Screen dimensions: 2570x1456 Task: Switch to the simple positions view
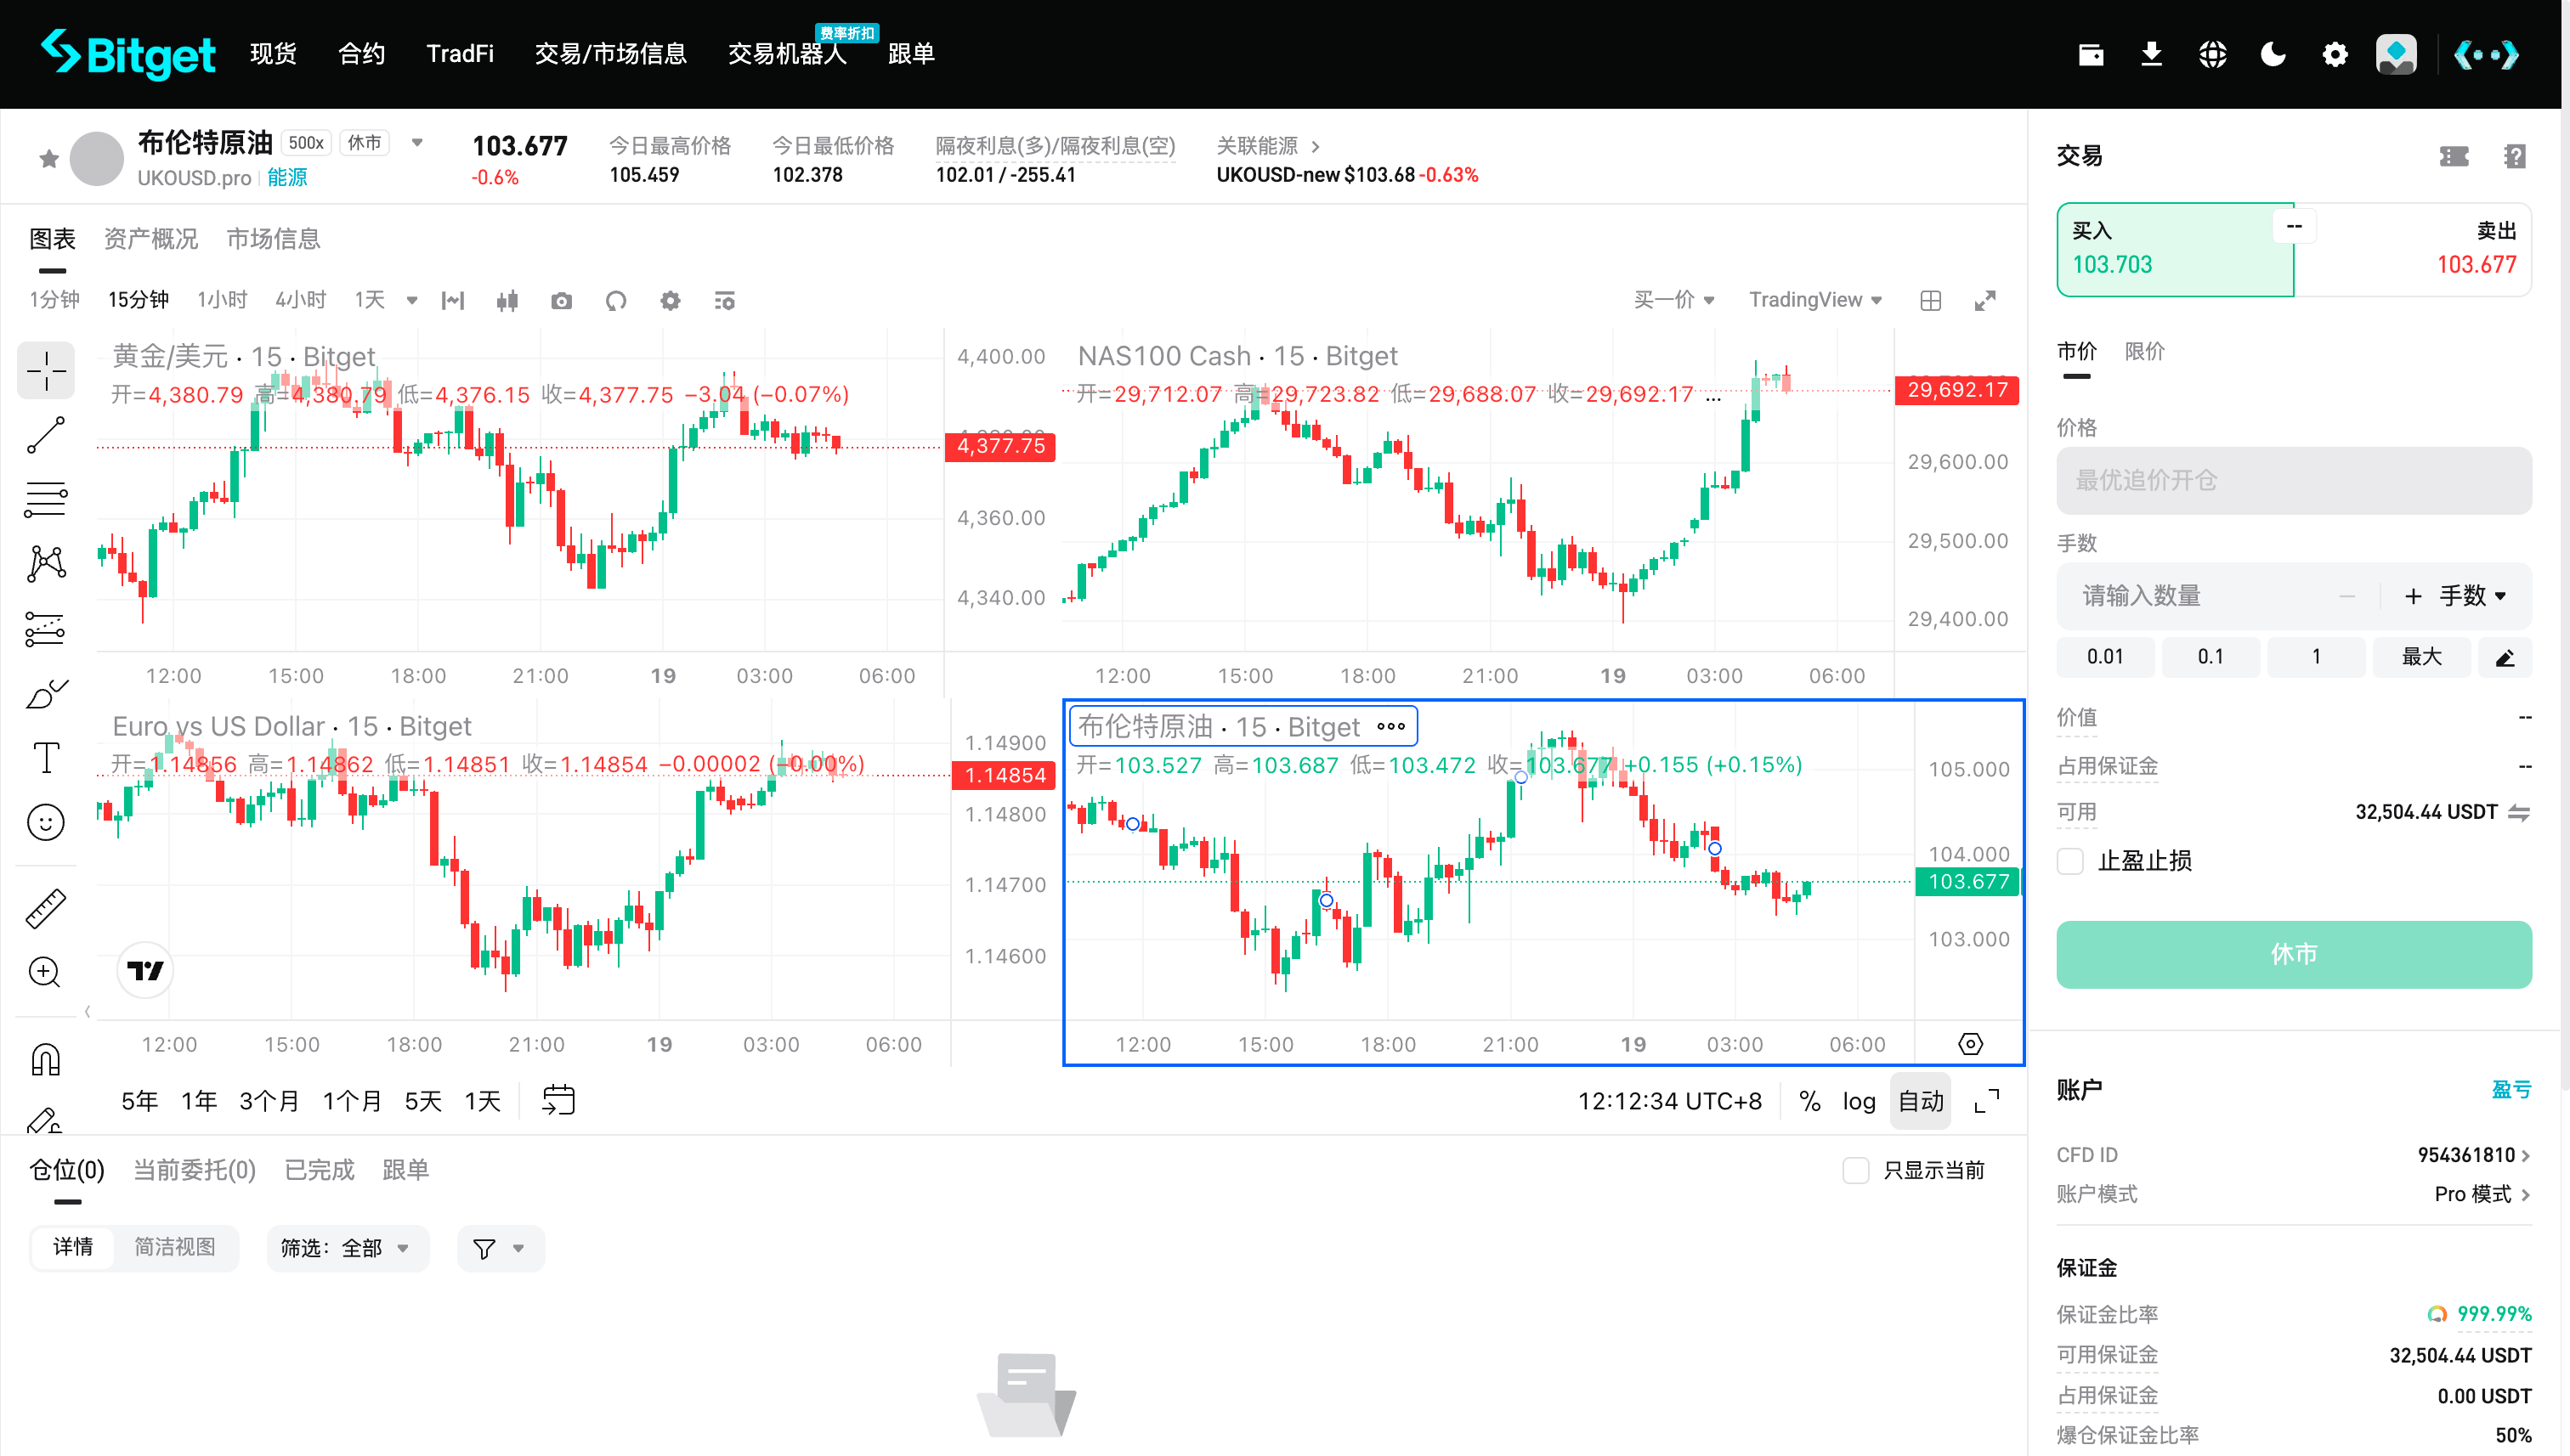(175, 1247)
